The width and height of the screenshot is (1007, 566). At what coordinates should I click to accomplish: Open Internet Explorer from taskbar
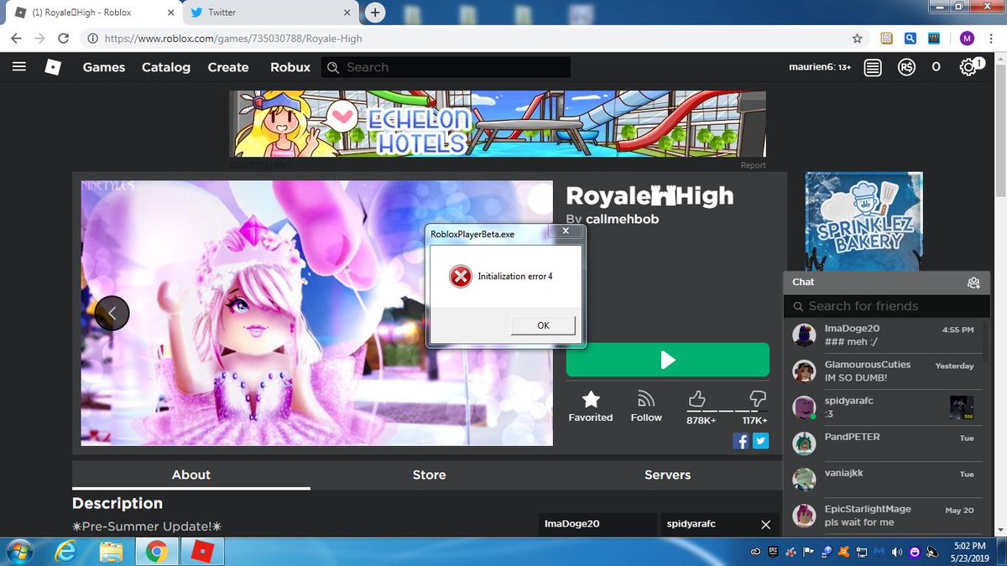click(65, 552)
